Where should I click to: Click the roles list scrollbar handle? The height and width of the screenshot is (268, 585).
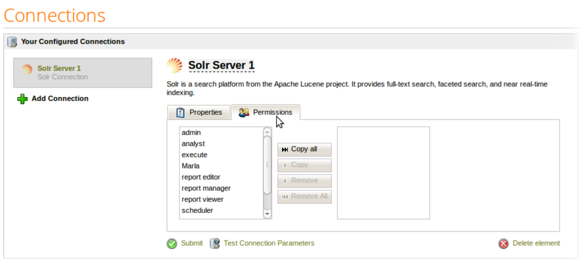[x=267, y=165]
